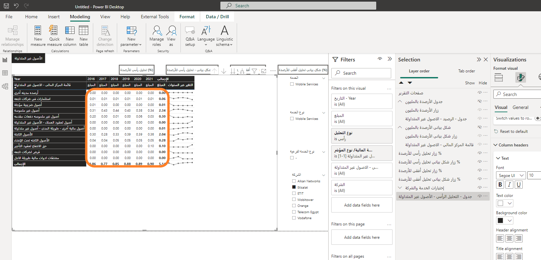The width and height of the screenshot is (541, 260).
Task: Check Mobile Services under الخدمة slicer
Action: [x=292, y=84]
